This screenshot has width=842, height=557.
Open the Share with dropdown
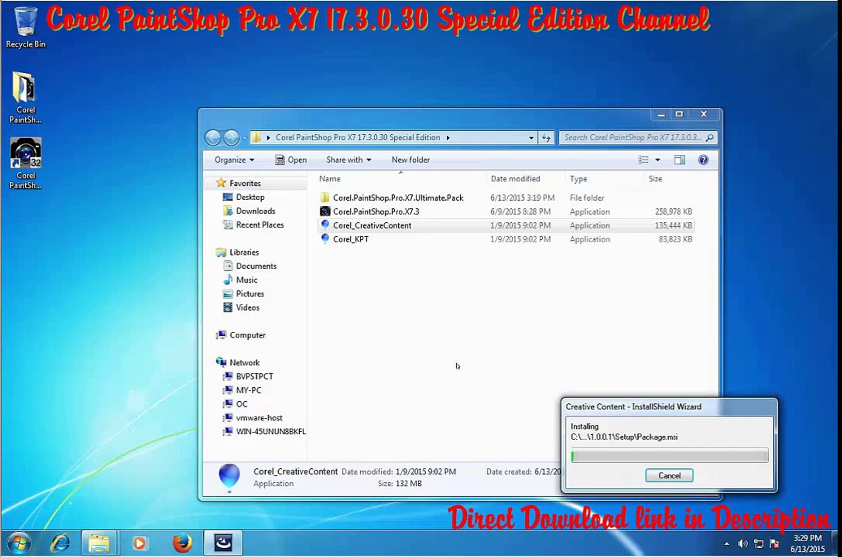[x=348, y=160]
